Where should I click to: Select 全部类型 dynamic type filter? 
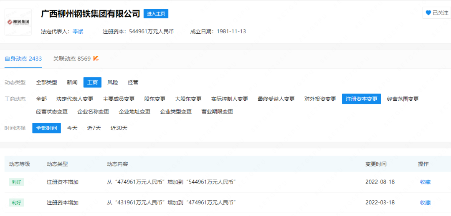pyautogui.click(x=46, y=82)
